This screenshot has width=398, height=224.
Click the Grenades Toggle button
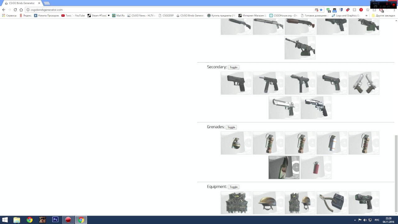231,127
